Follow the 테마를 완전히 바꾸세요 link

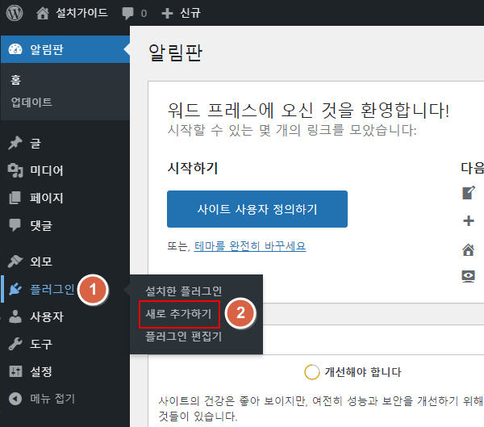pyautogui.click(x=250, y=246)
